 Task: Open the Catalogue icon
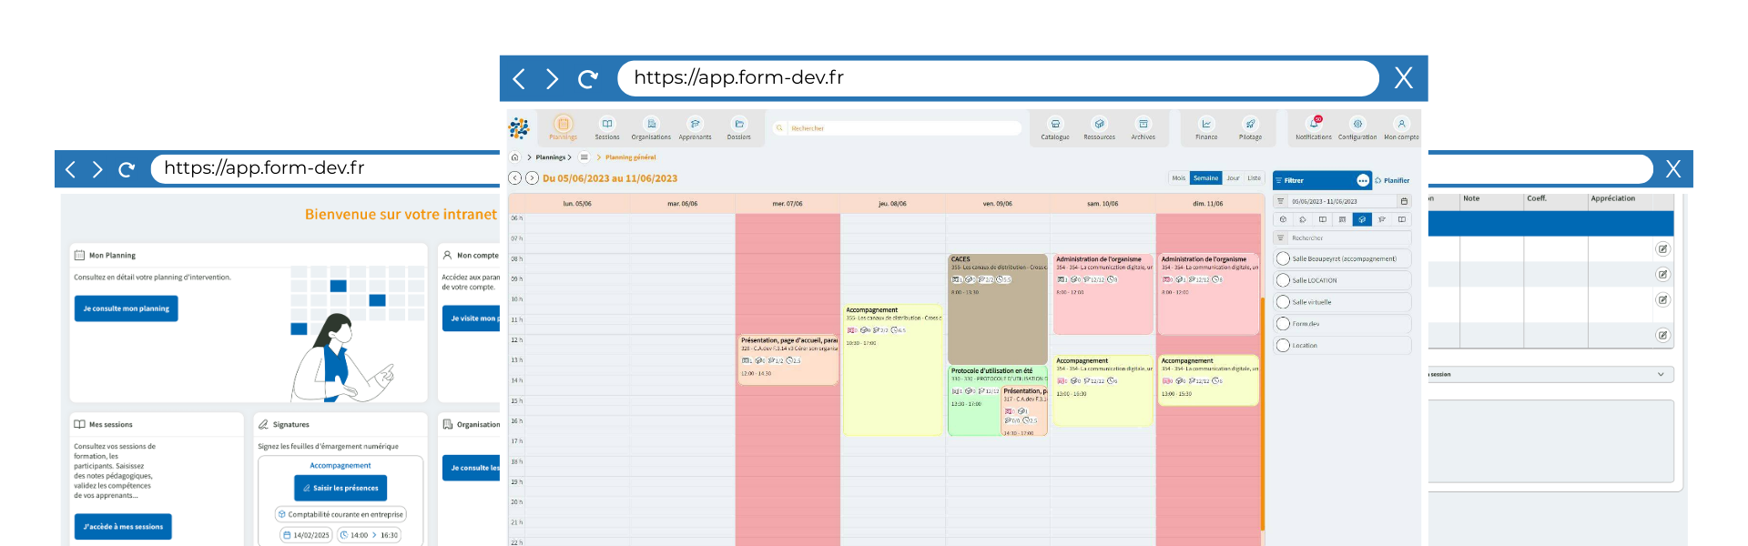click(1055, 125)
